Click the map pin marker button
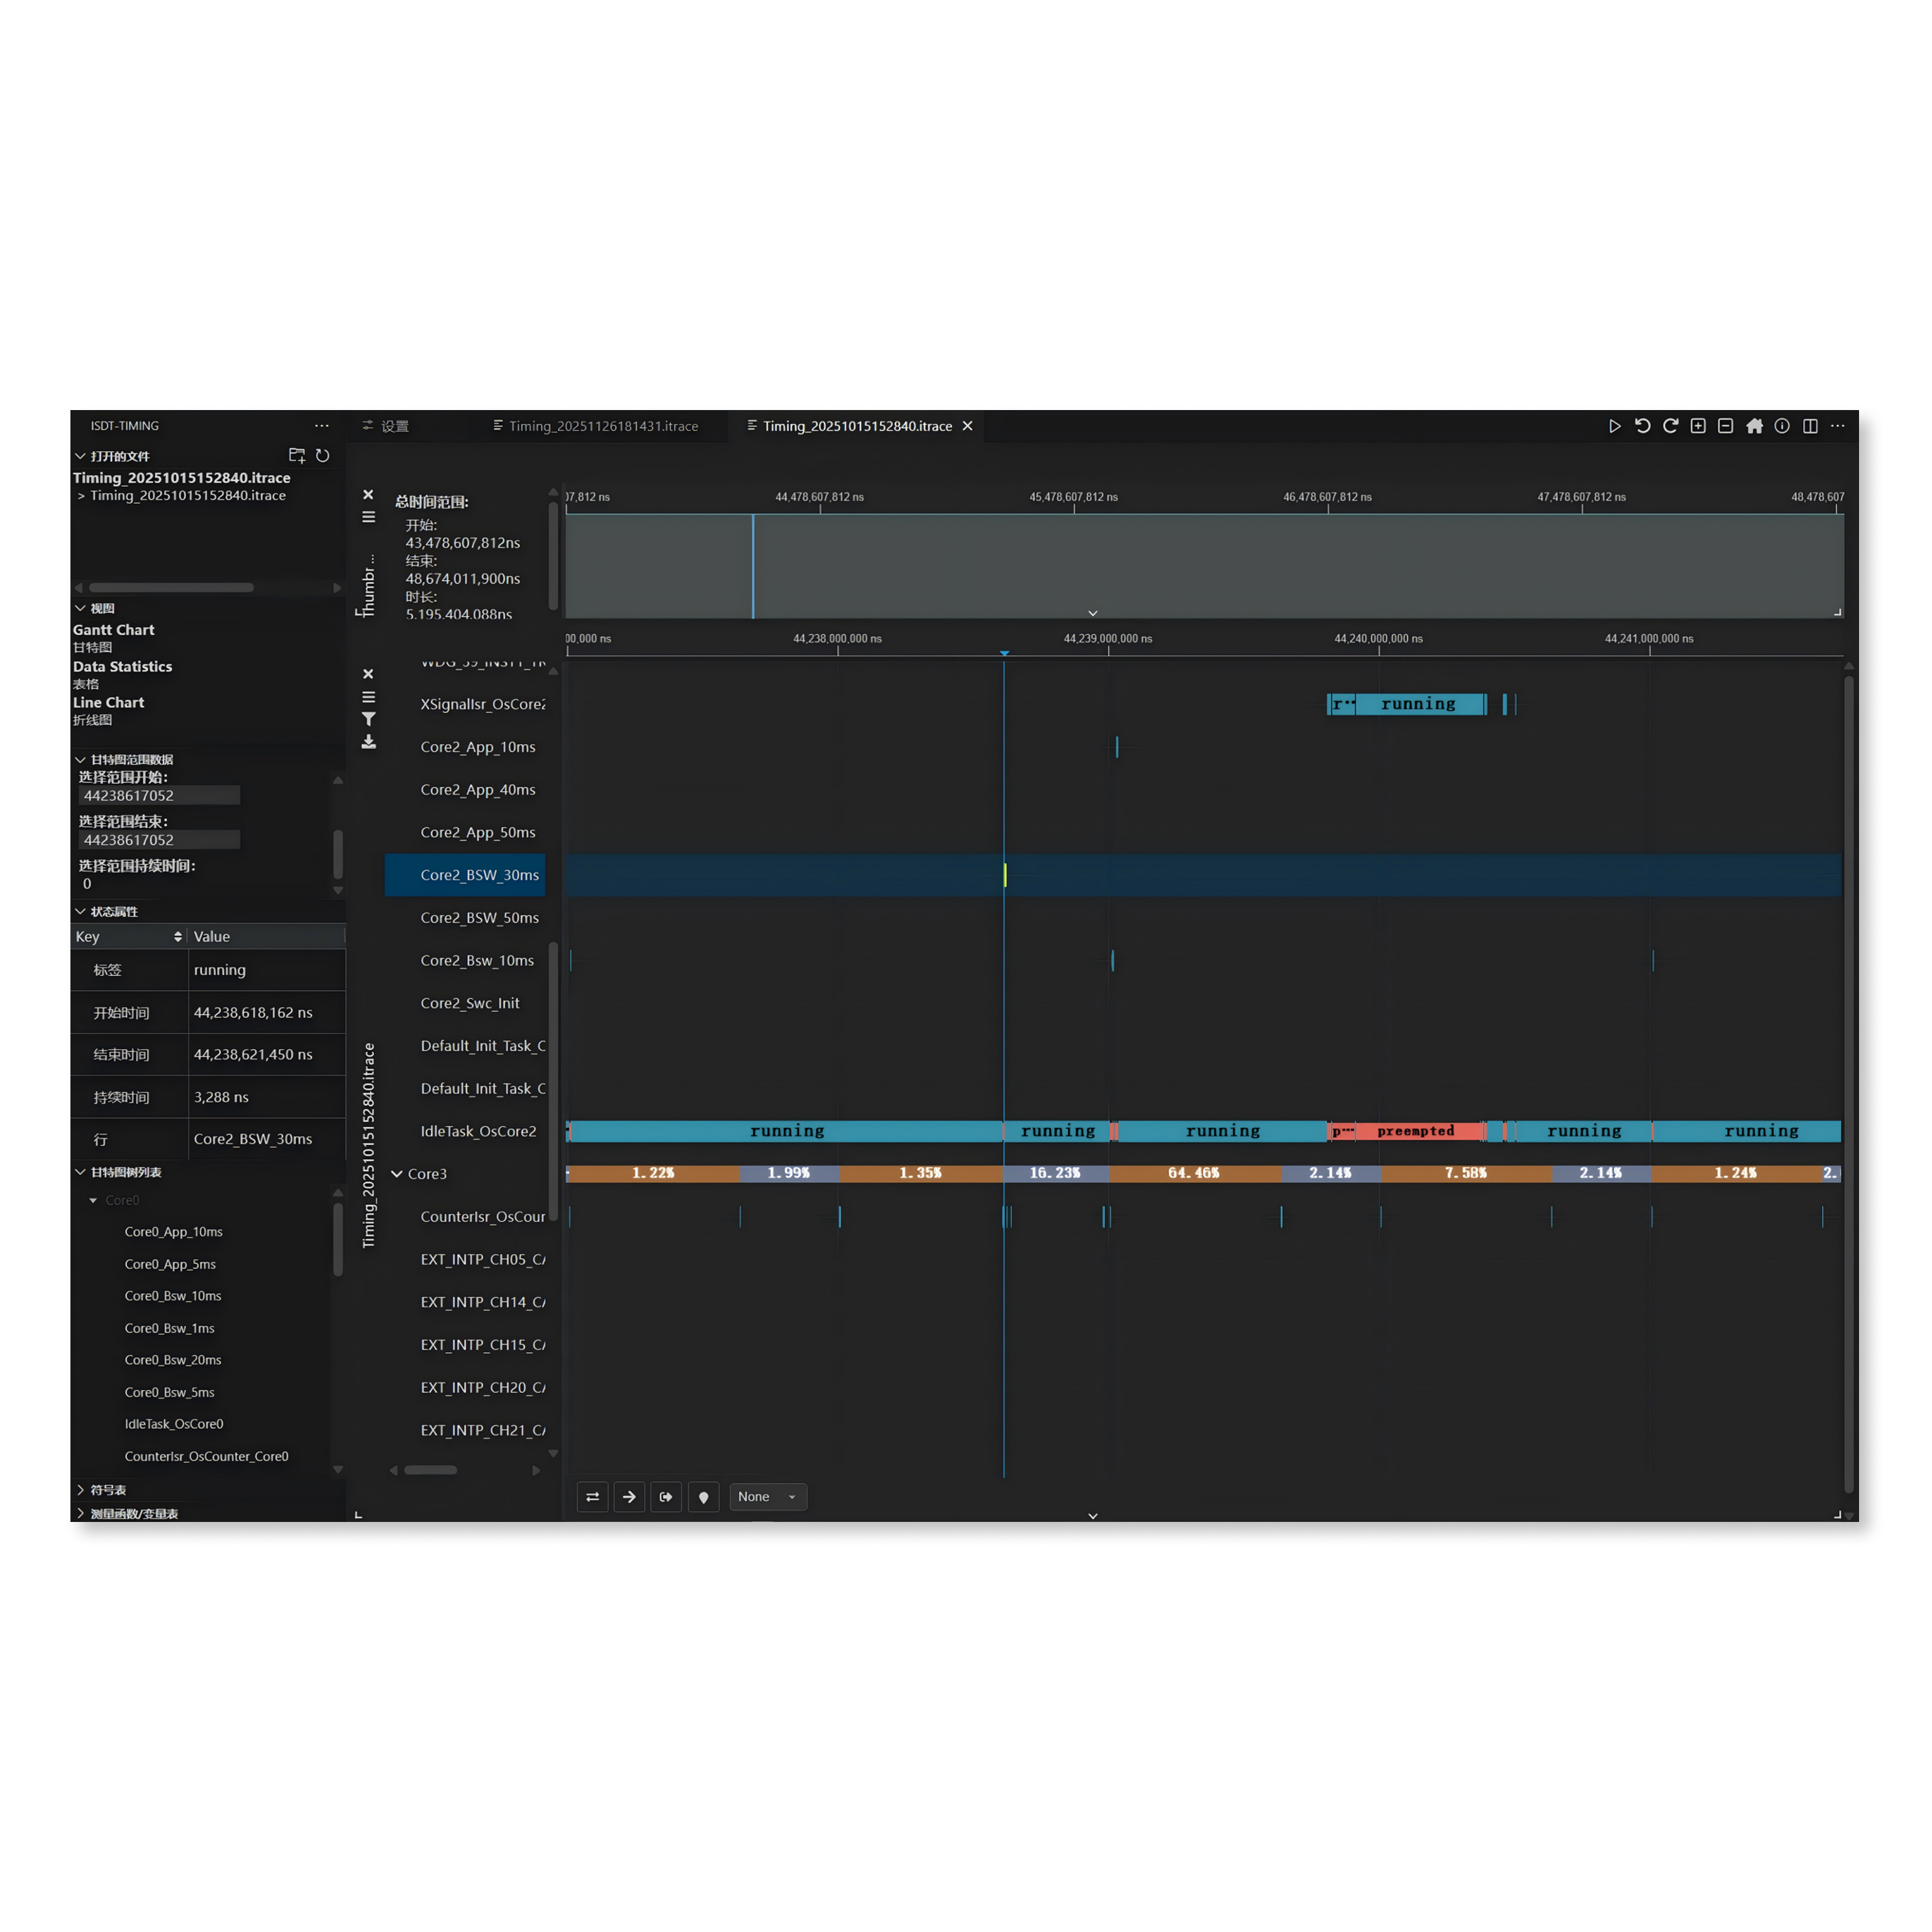Screen dimensions: 1932x1932 (x=703, y=1497)
